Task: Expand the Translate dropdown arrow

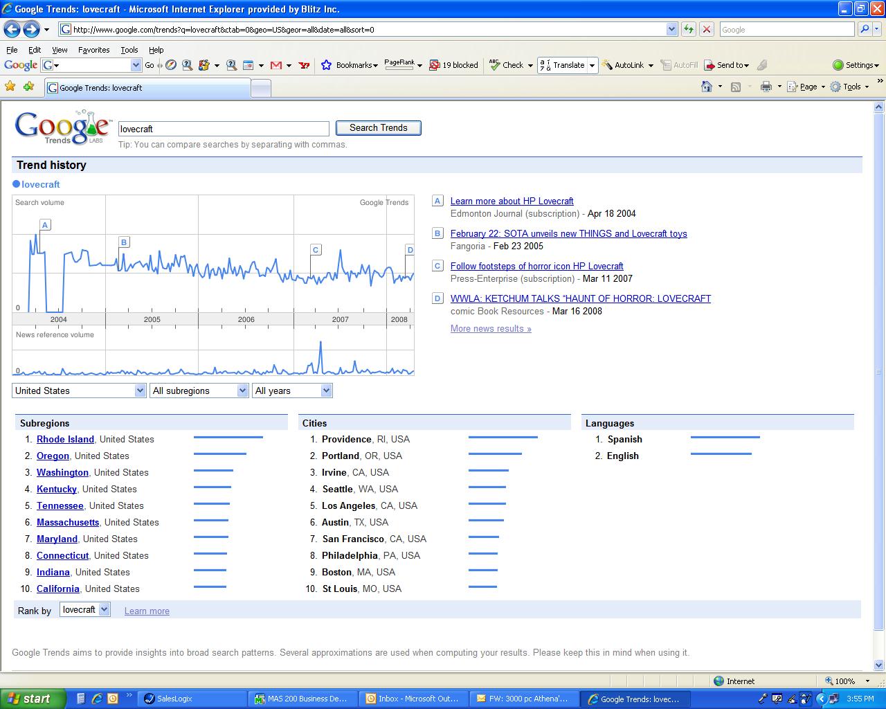Action: tap(592, 65)
